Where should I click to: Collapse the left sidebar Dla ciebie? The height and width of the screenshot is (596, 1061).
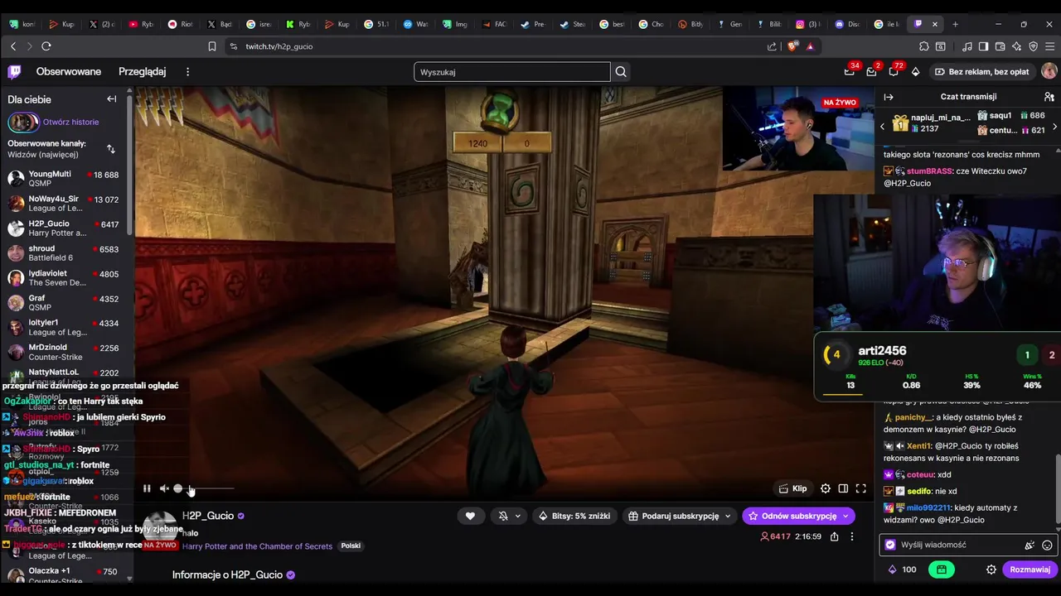(112, 99)
